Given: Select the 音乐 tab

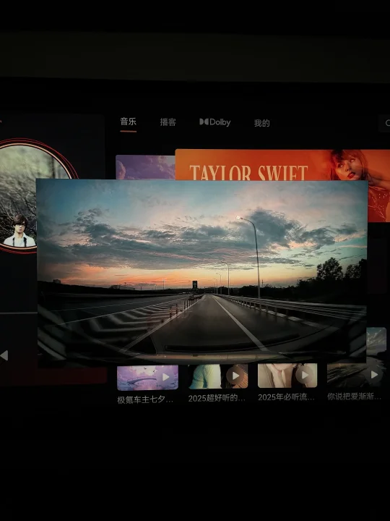Looking at the screenshot, I should (x=129, y=122).
